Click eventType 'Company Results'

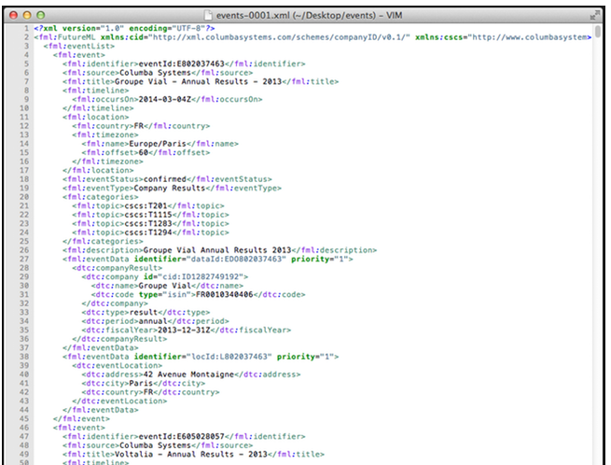(170, 188)
